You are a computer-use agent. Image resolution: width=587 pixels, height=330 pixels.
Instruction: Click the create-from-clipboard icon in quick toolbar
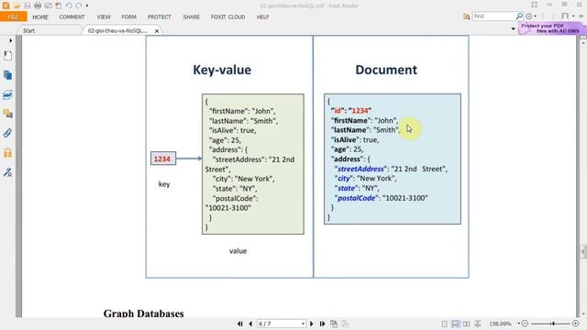coord(59,5)
